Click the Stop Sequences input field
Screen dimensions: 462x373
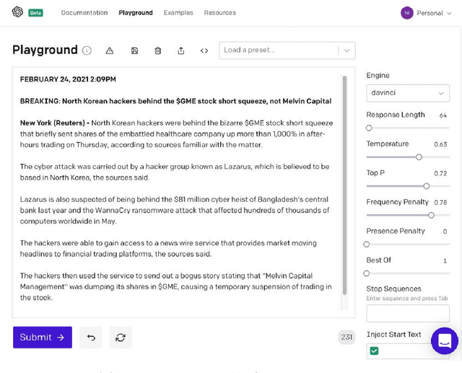[x=407, y=313]
